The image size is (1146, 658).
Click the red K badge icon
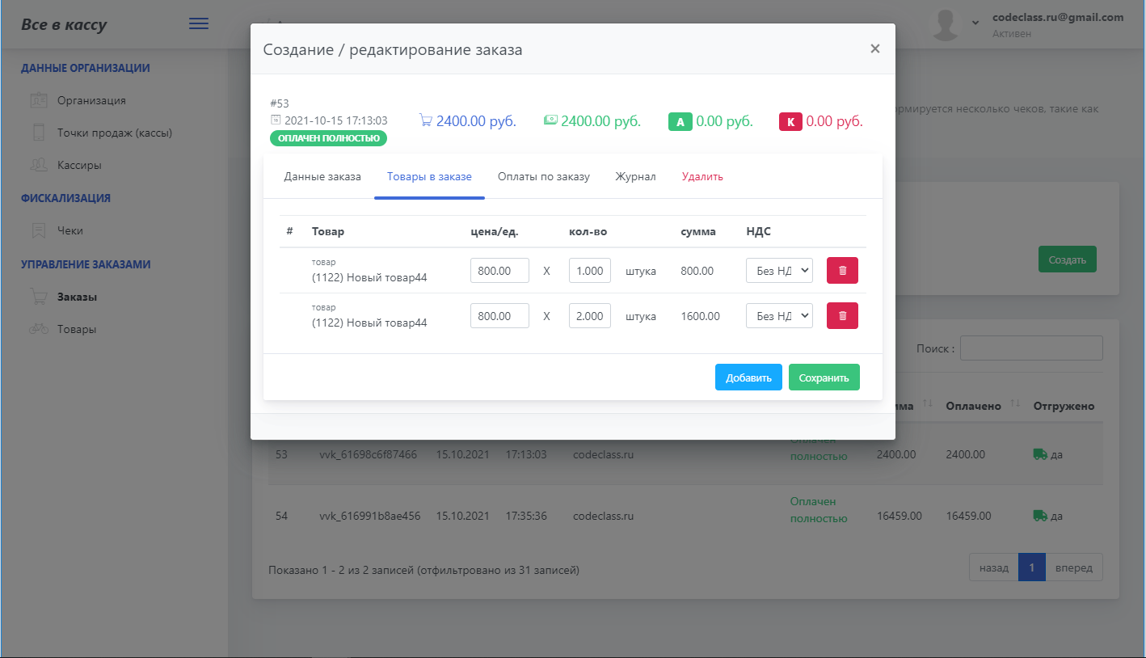(x=790, y=122)
